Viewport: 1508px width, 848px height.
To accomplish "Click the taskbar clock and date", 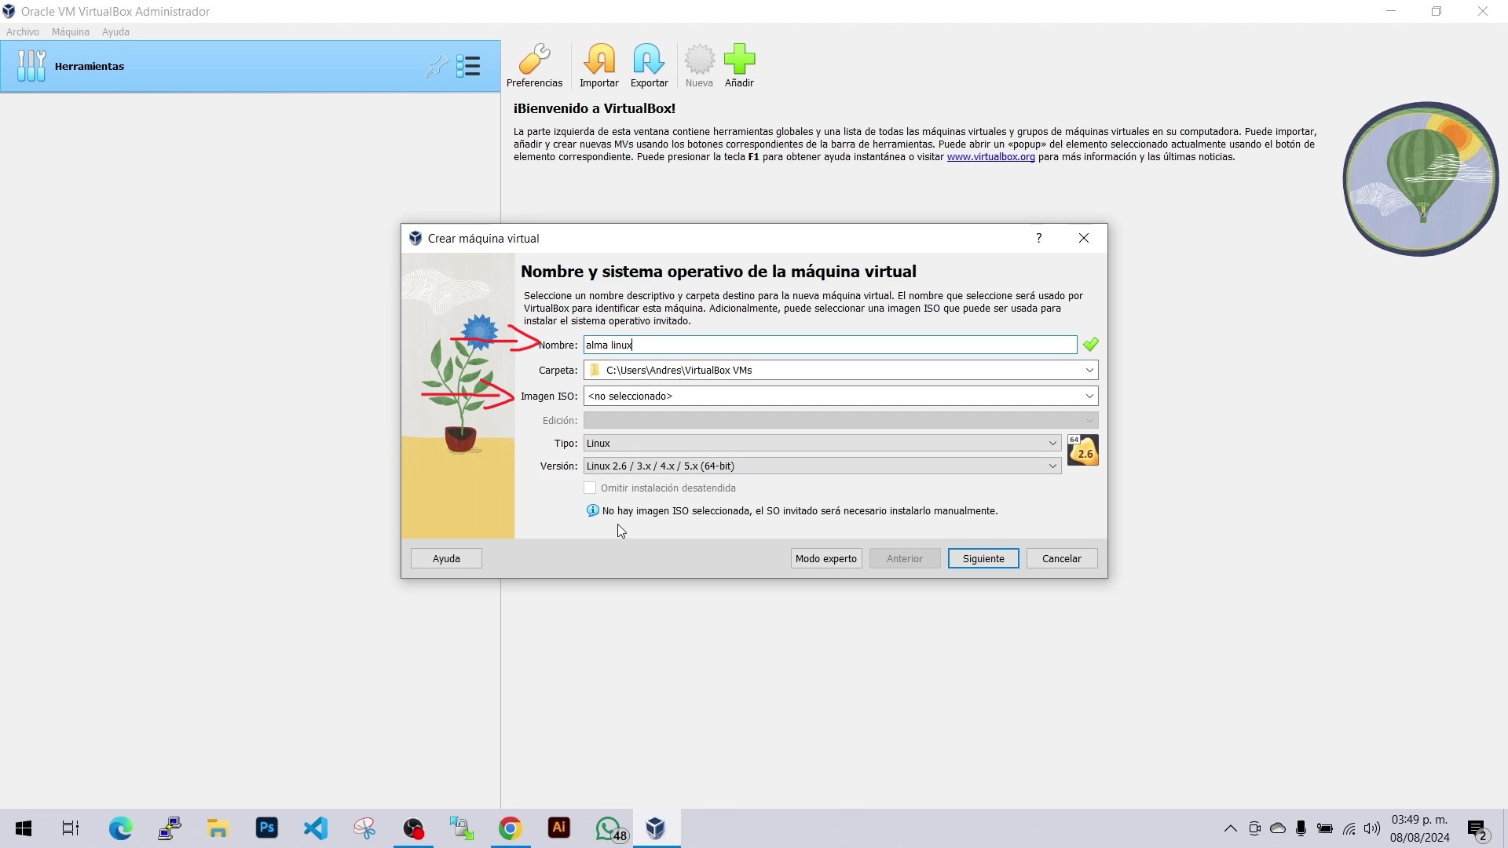I will pyautogui.click(x=1420, y=828).
